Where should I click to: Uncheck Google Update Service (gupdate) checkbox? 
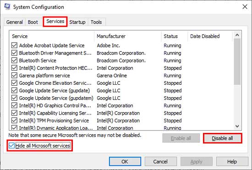click(15, 90)
